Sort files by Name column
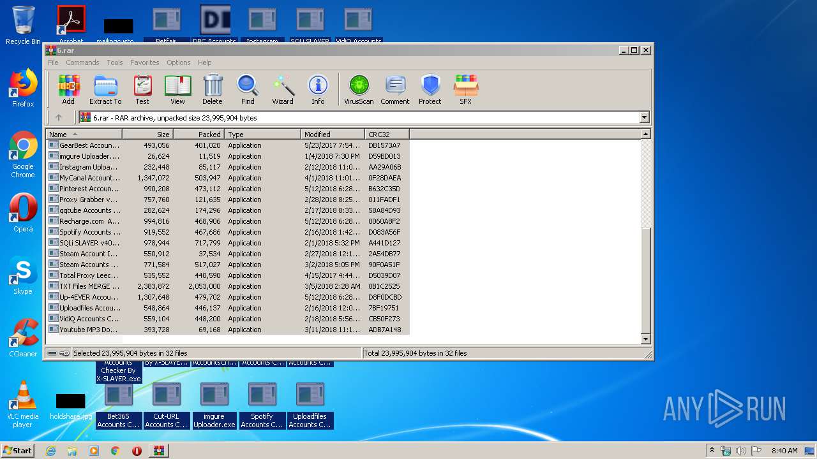 click(x=84, y=135)
